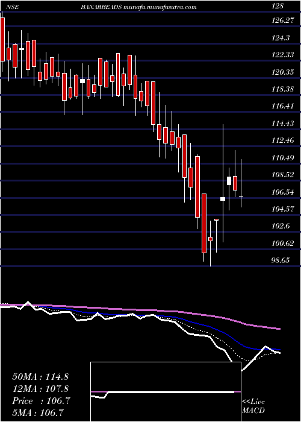Select the 104.57 price axis label
301x422 pixels.
pyautogui.click(x=282, y=209)
